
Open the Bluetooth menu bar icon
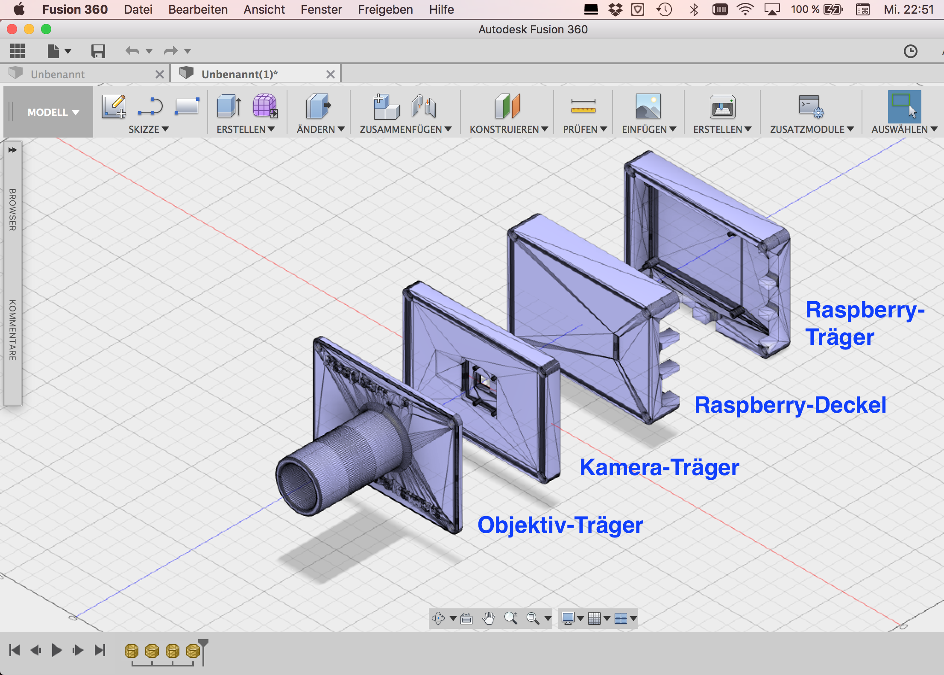(694, 9)
